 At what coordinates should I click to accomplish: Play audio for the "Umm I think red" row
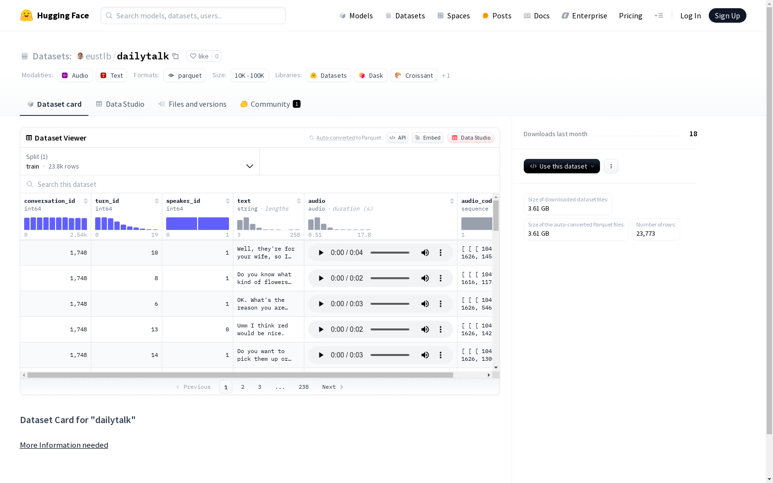[x=321, y=329]
